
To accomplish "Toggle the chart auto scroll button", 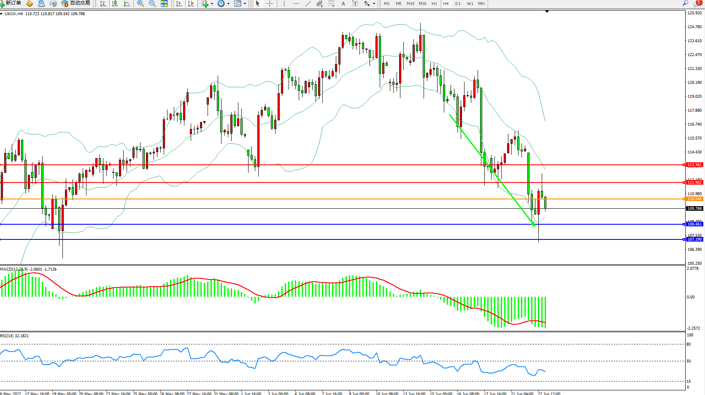I will [x=179, y=3].
